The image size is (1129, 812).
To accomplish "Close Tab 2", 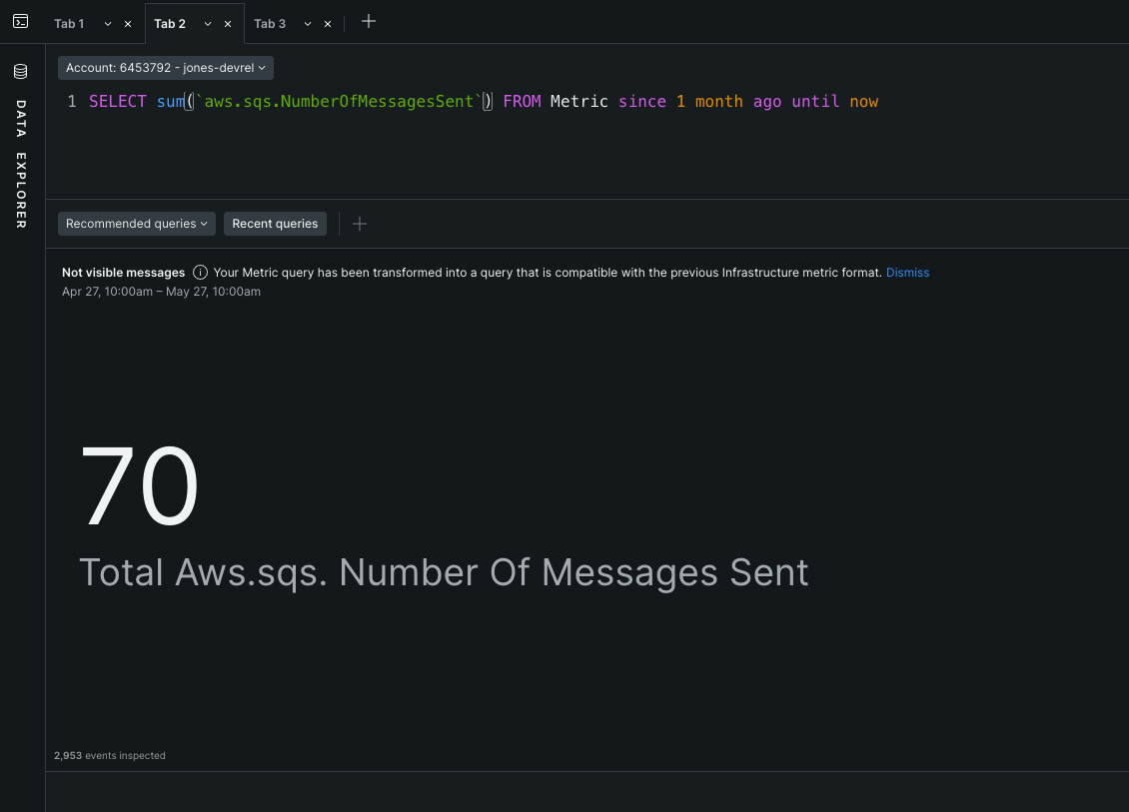I will [228, 24].
